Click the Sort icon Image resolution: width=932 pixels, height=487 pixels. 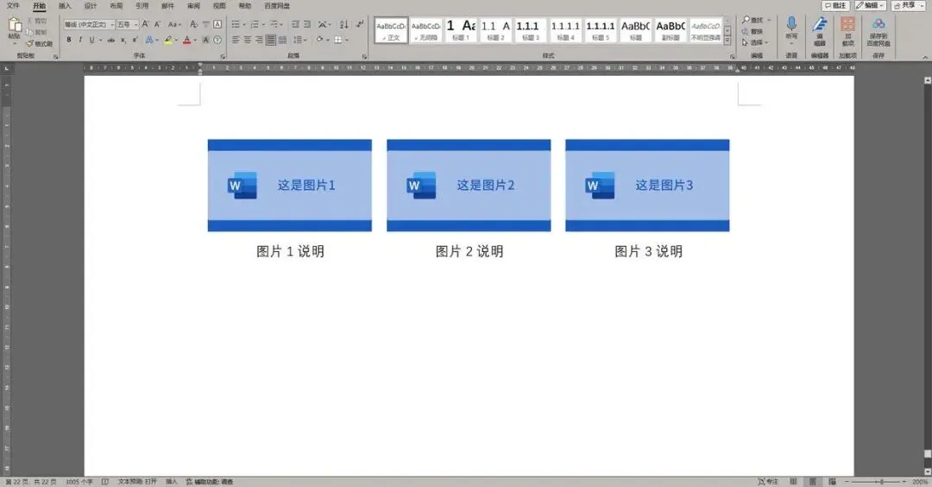(x=344, y=24)
